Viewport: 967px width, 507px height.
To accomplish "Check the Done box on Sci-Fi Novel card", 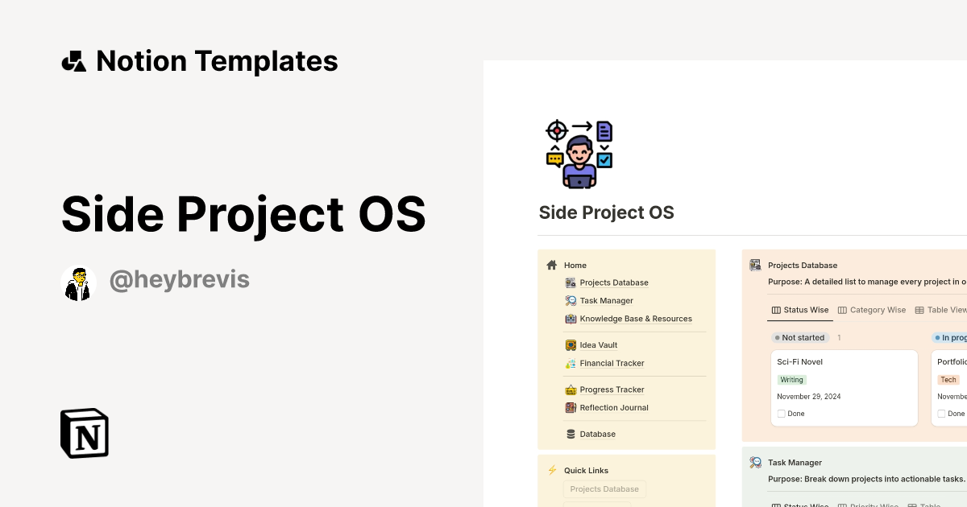I will coord(781,413).
